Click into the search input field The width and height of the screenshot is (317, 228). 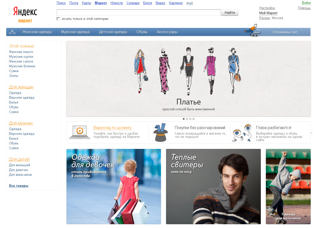pos(138,13)
